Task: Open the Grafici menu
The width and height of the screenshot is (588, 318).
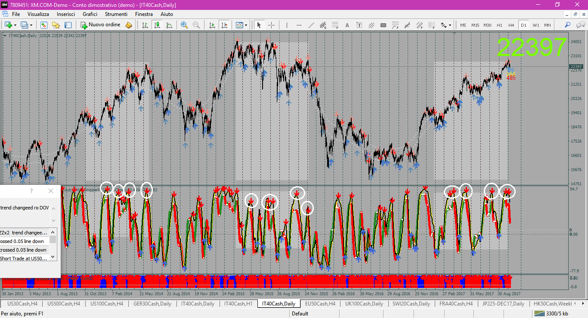Action: tap(90, 14)
